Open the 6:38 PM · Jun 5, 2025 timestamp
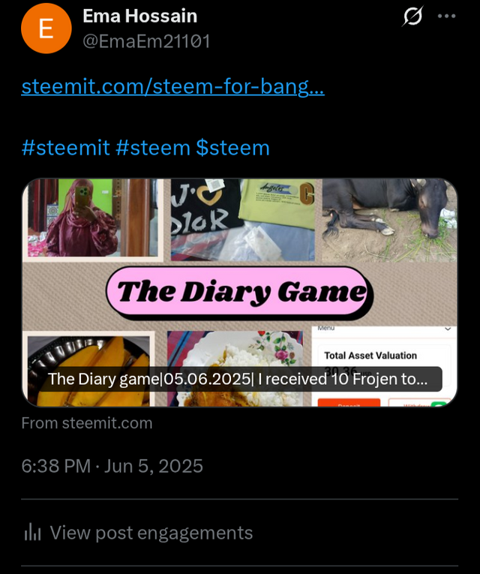 coord(112,466)
